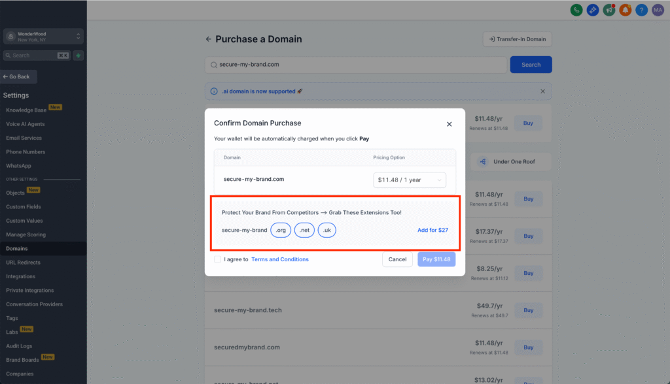The height and width of the screenshot is (384, 670).
Task: Go to Companies settings
Action: [20, 374]
